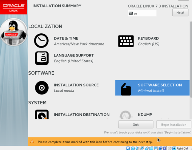Screen dimensions: 192x150
Task: Click the 'Right Ctrl' host key label
Action: [182, 148]
